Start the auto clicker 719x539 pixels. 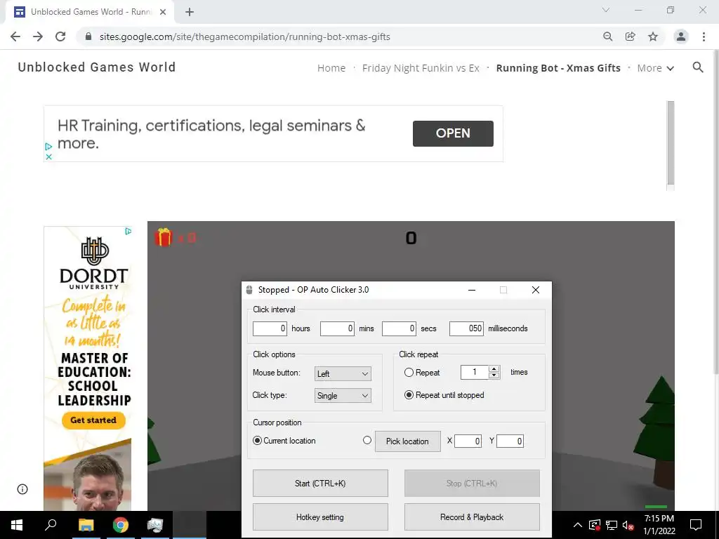(320, 483)
